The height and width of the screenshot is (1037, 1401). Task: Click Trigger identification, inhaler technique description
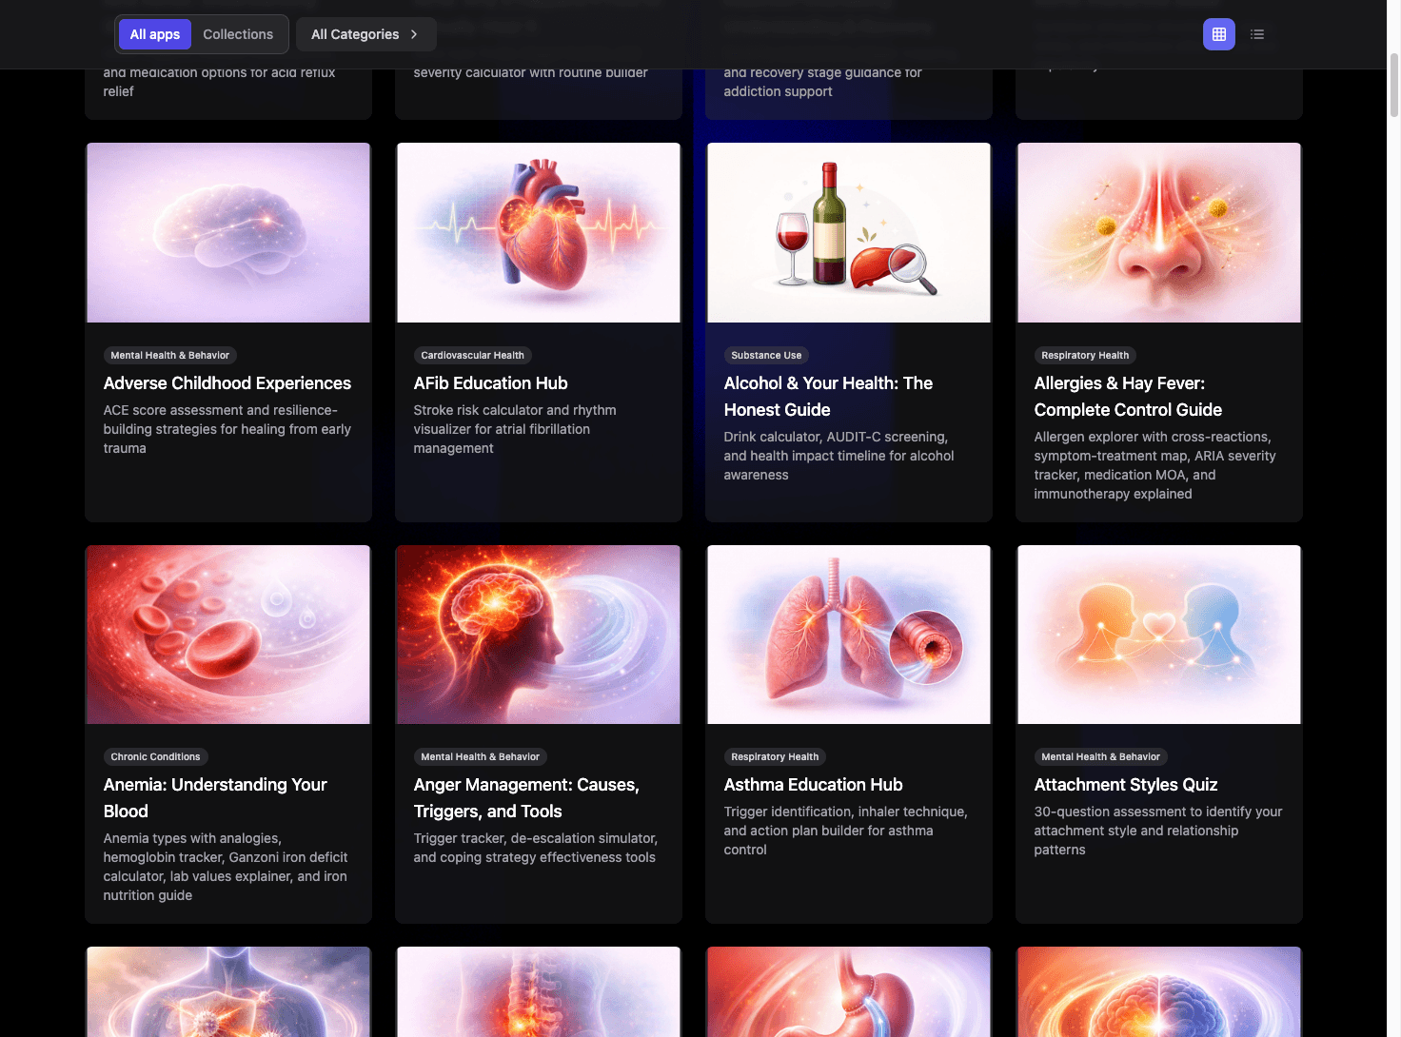(845, 831)
